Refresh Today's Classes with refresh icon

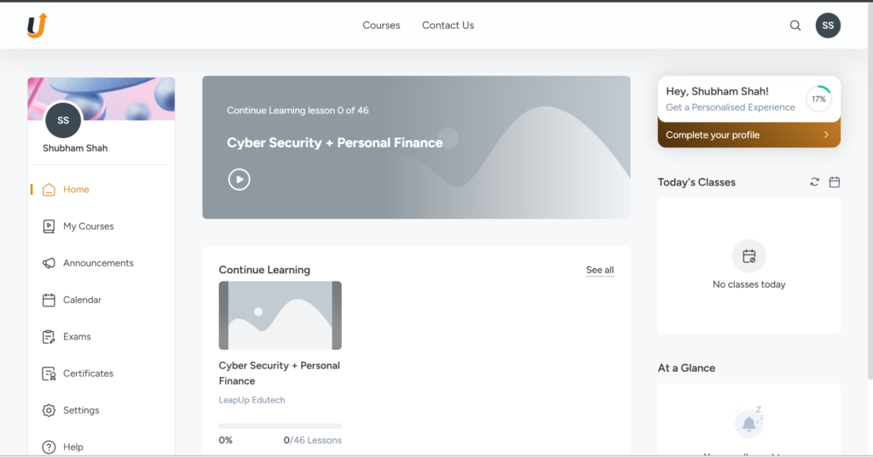point(815,182)
